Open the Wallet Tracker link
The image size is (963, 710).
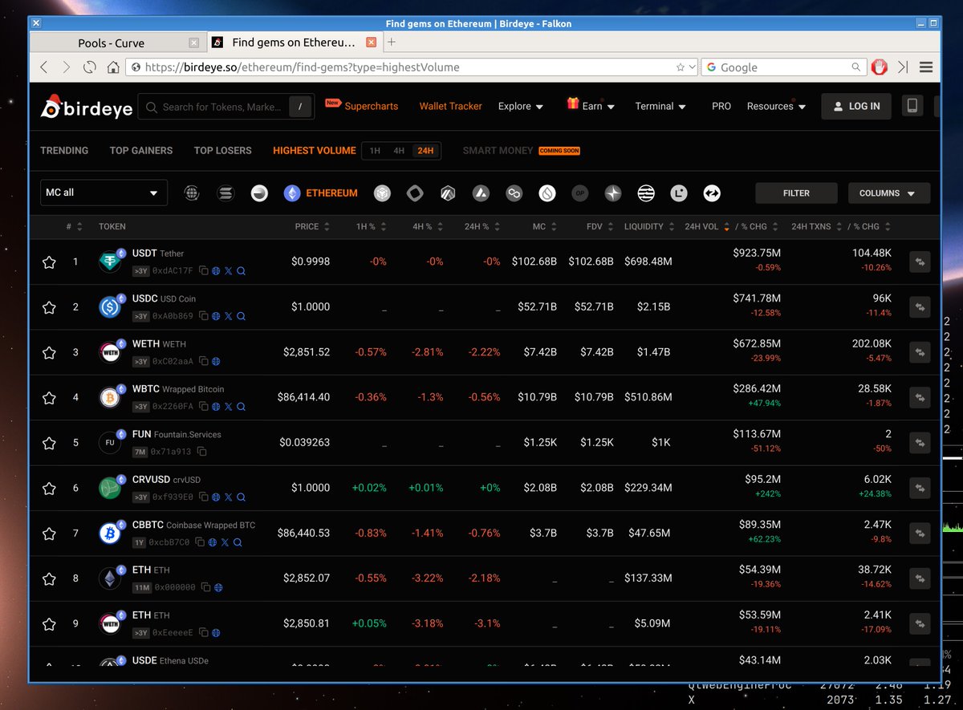point(450,106)
